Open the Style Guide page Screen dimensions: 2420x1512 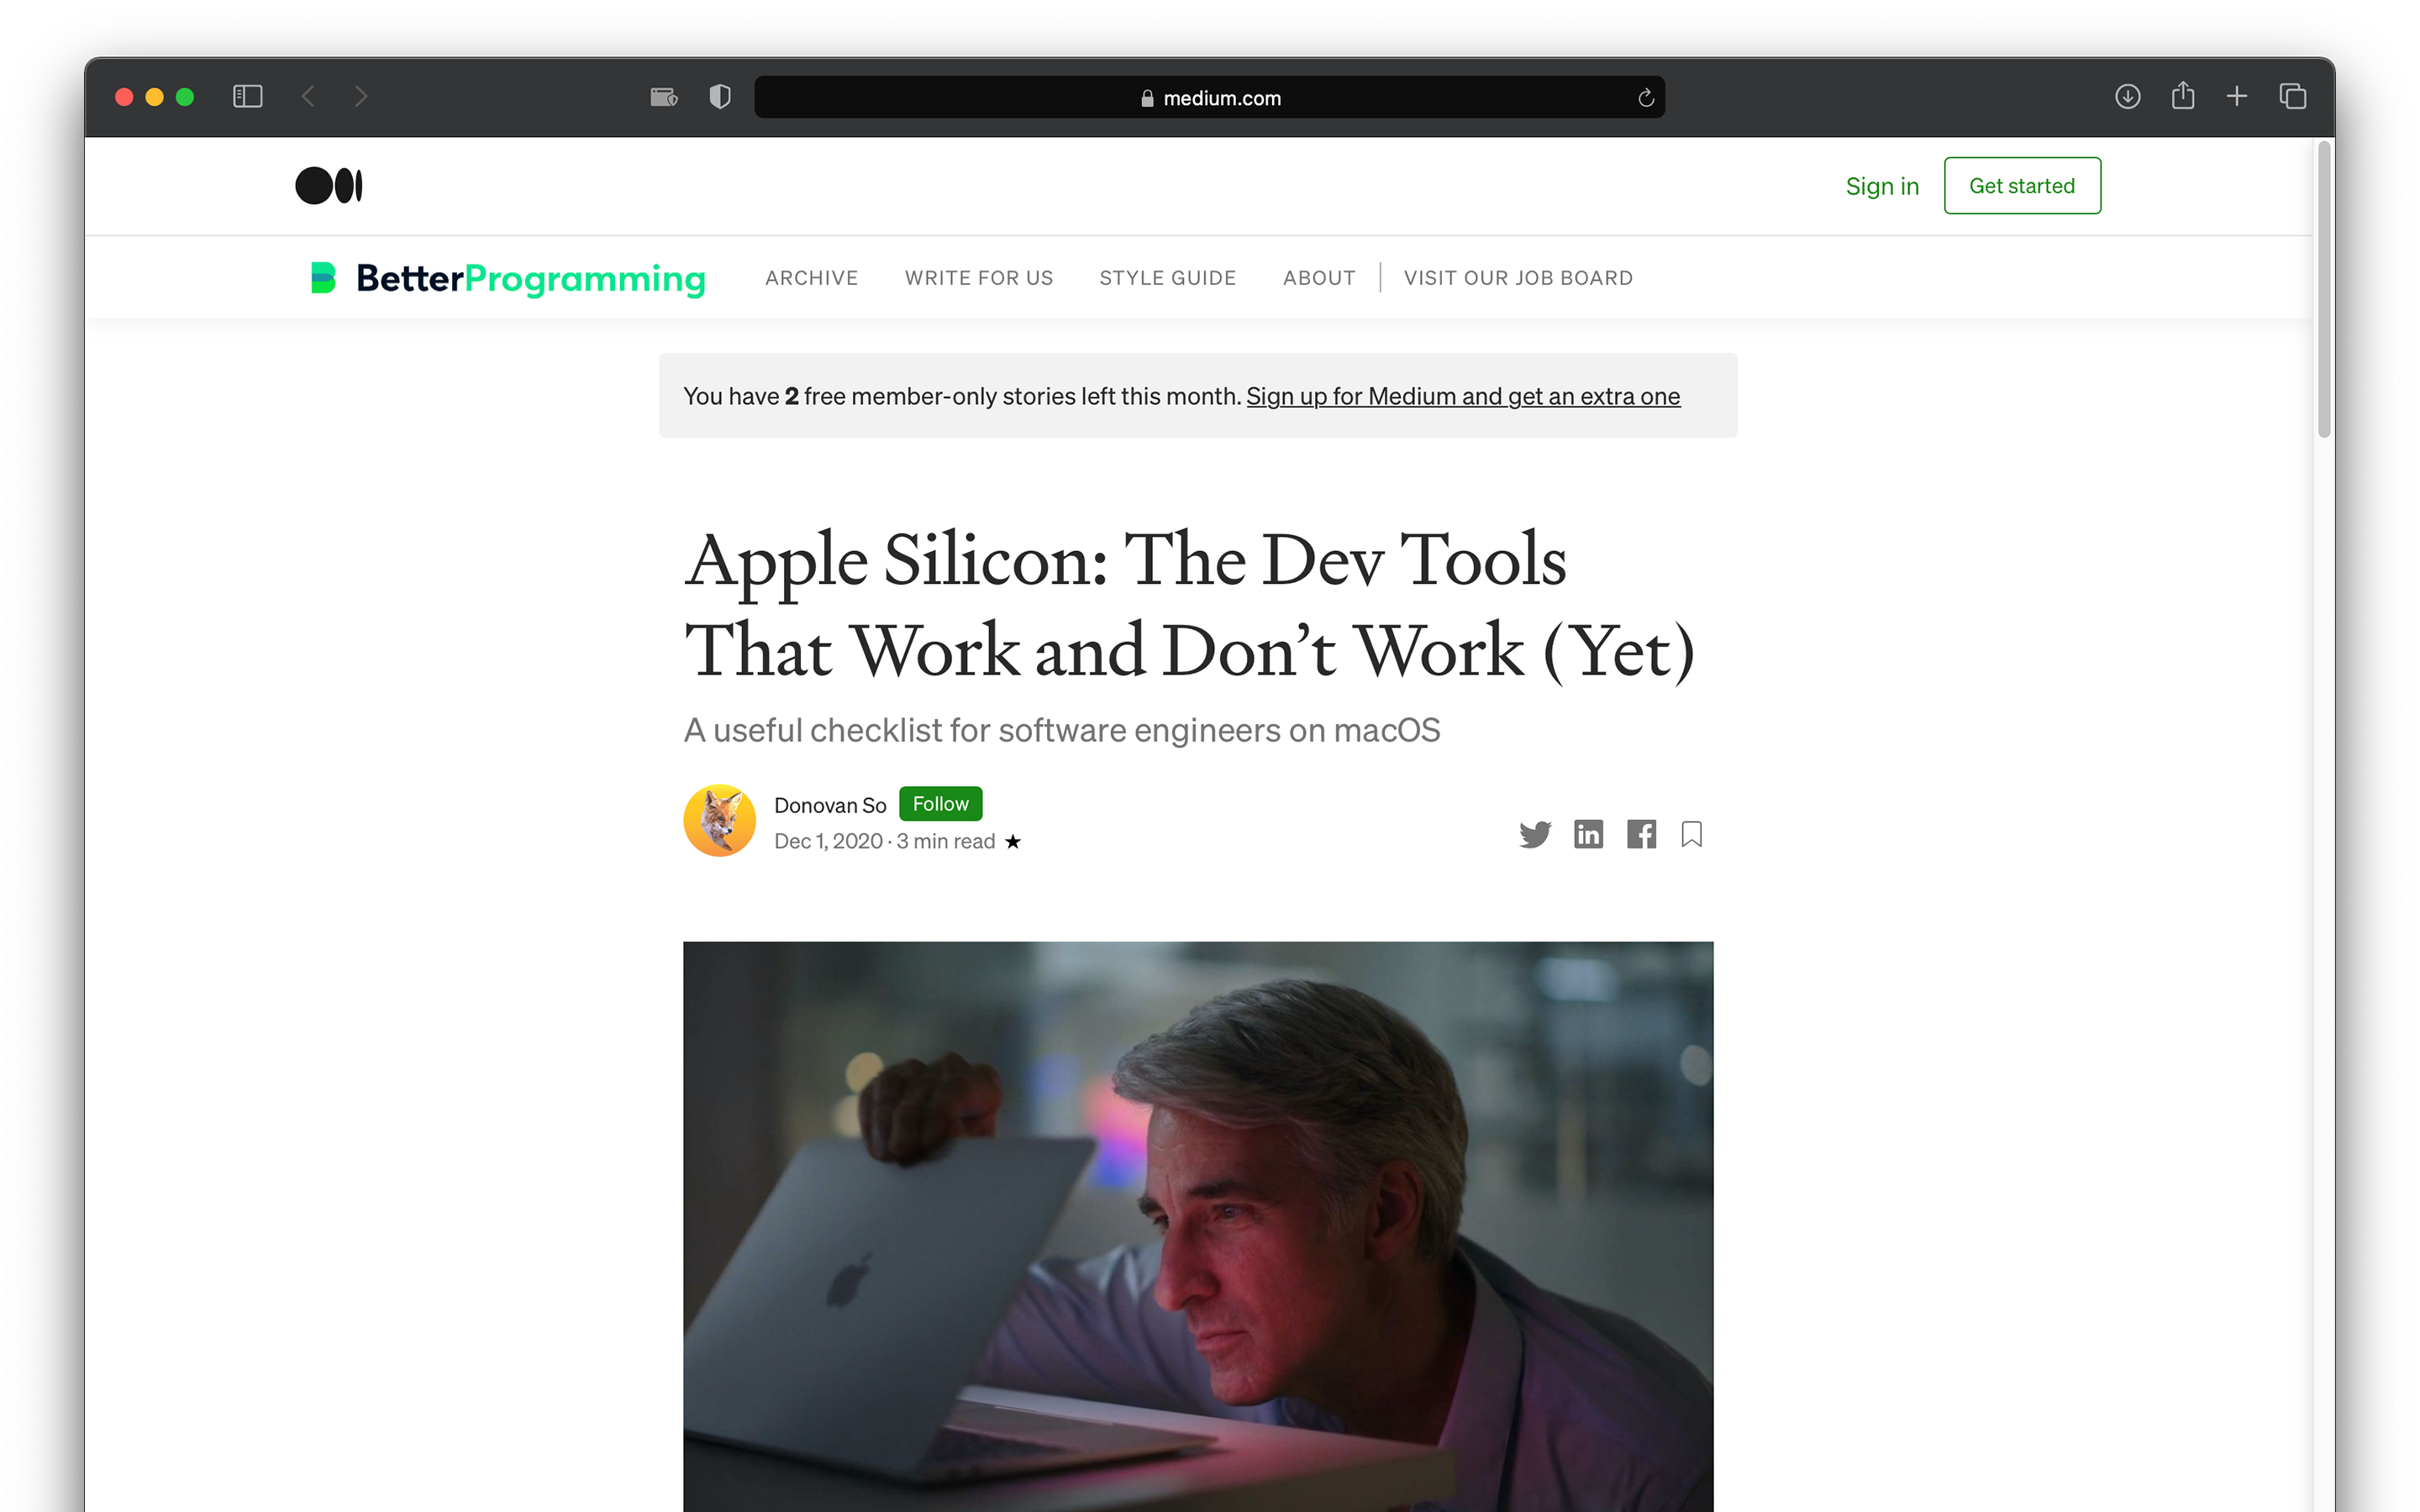[1168, 278]
